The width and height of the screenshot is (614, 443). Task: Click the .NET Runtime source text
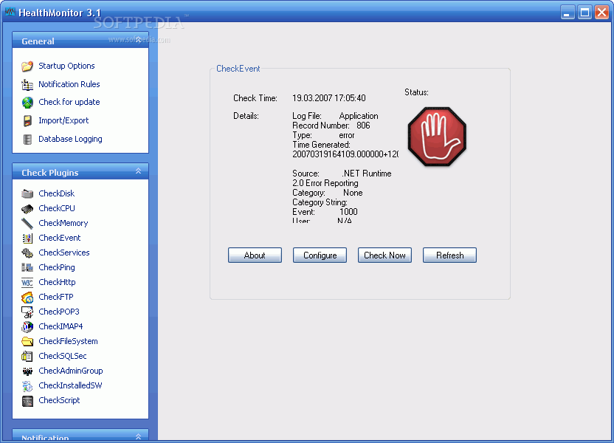(x=368, y=174)
